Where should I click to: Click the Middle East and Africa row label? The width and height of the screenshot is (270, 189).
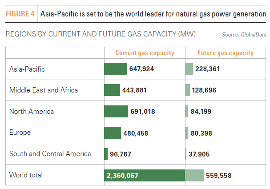(44, 90)
